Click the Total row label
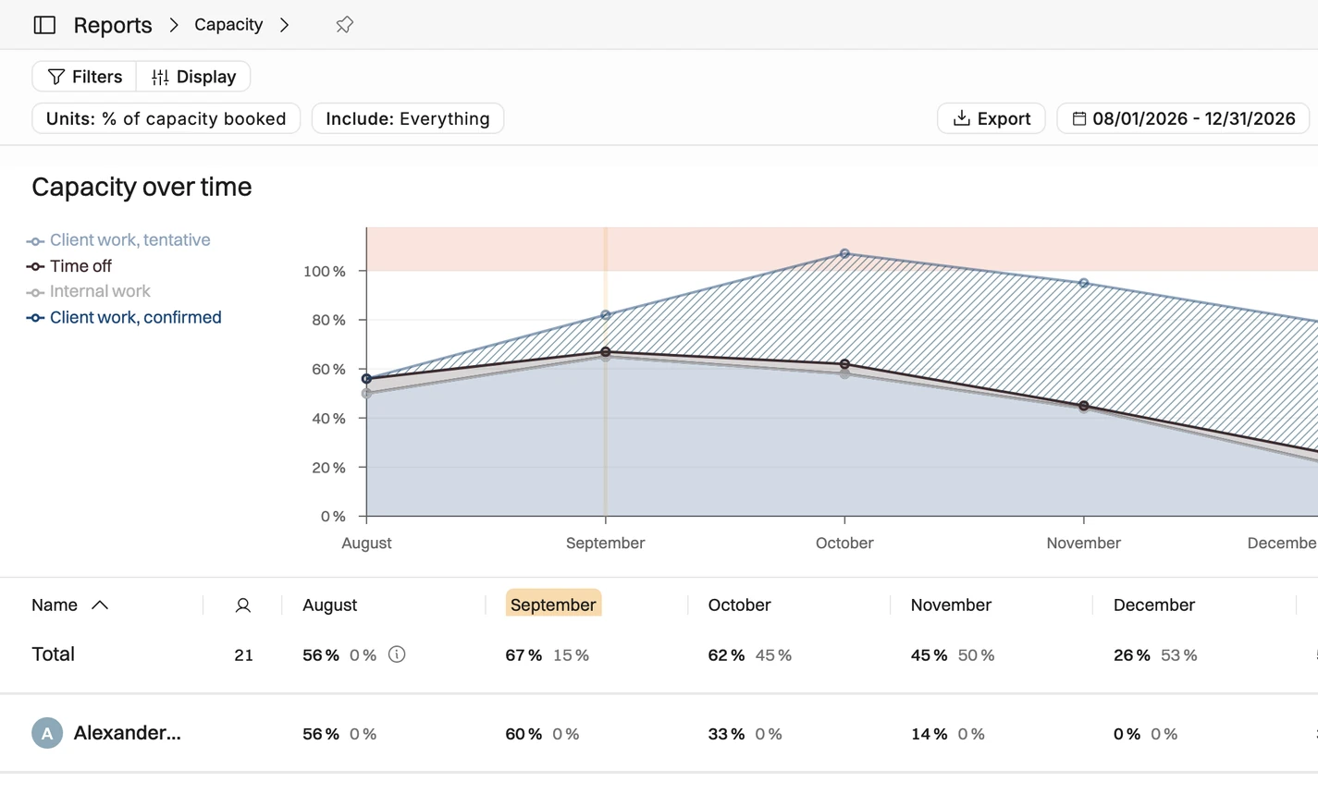This screenshot has height=794, width=1318. (x=53, y=654)
